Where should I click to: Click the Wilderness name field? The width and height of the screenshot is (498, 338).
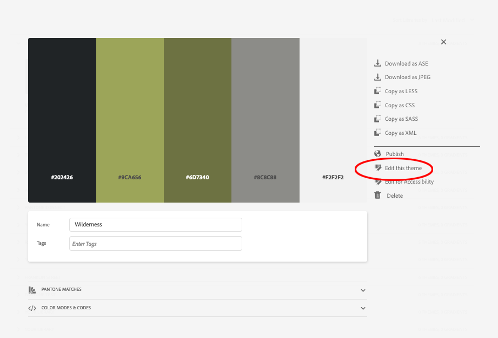point(155,224)
